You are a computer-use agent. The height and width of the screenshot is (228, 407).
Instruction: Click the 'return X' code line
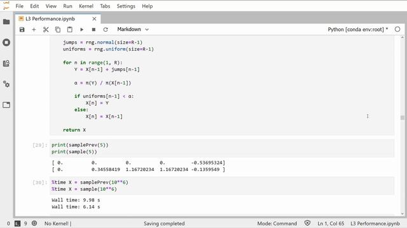coord(74,130)
